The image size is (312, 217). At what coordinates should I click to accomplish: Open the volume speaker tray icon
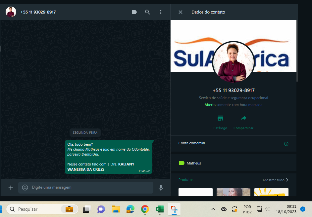(x=267, y=209)
